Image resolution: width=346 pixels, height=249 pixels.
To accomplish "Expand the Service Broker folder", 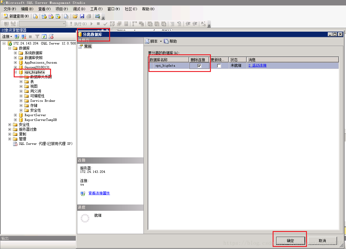I will 21,101.
